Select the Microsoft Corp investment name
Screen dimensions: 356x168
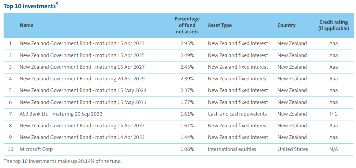(x=36, y=149)
